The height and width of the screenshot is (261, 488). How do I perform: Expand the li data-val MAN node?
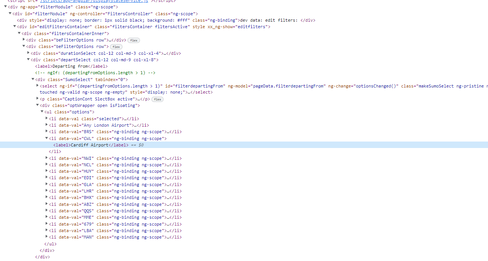click(x=46, y=237)
